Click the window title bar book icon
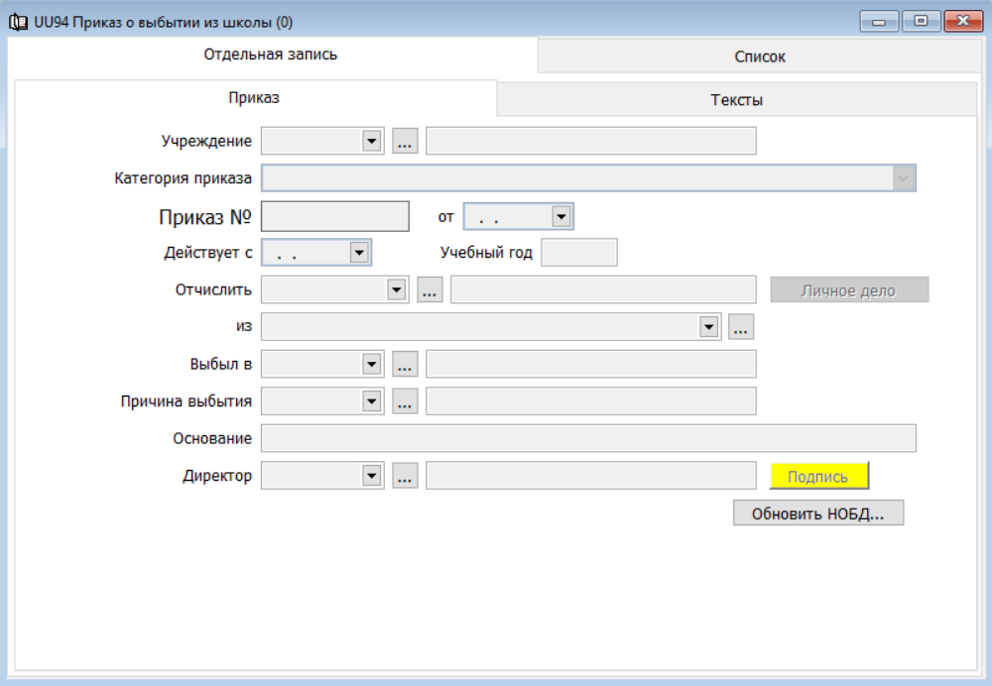The image size is (992, 686). [19, 21]
